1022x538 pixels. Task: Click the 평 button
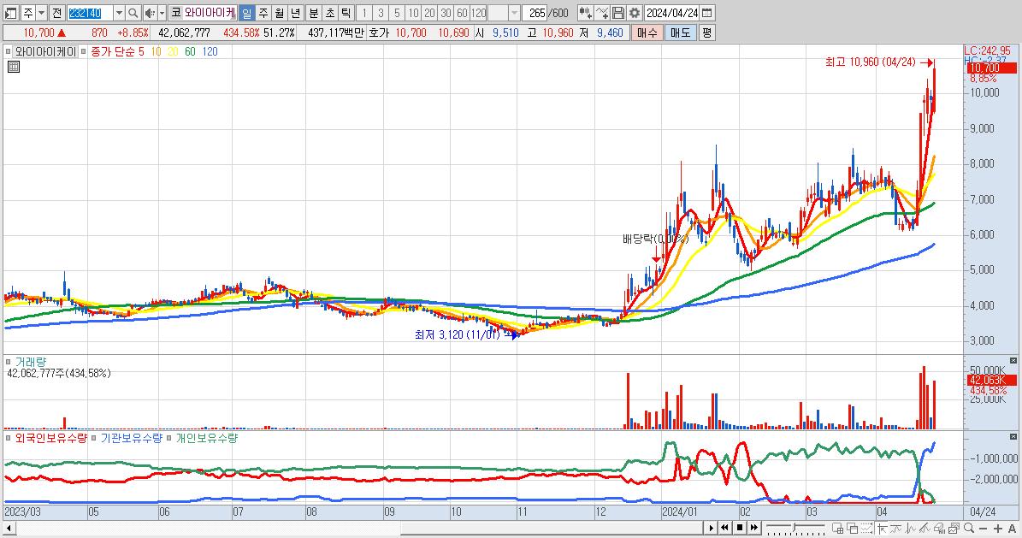pos(707,33)
